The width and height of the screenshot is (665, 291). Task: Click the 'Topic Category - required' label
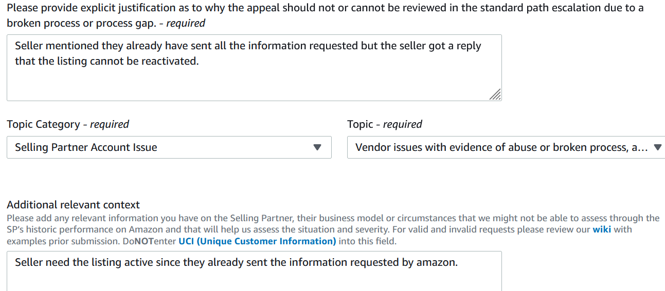coord(68,124)
